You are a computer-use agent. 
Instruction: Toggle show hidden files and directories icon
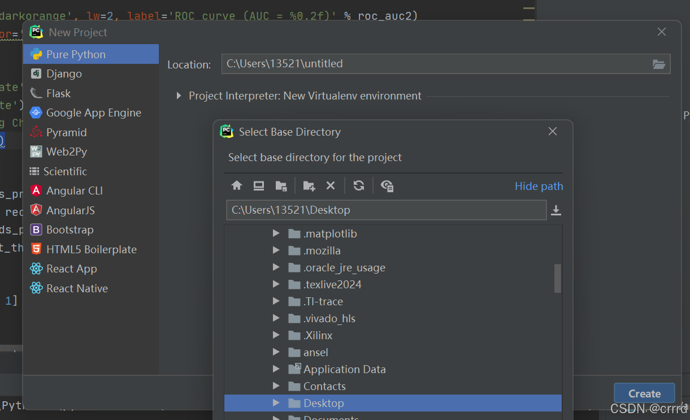coord(387,185)
